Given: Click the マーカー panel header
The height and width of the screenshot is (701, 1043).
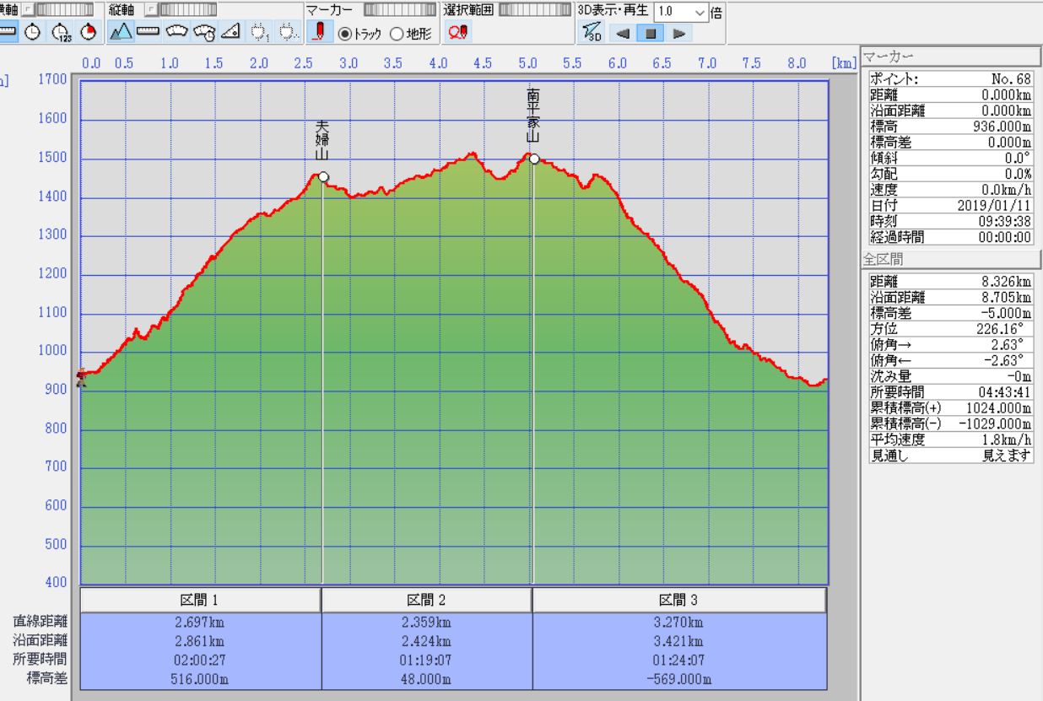Looking at the screenshot, I should (950, 55).
